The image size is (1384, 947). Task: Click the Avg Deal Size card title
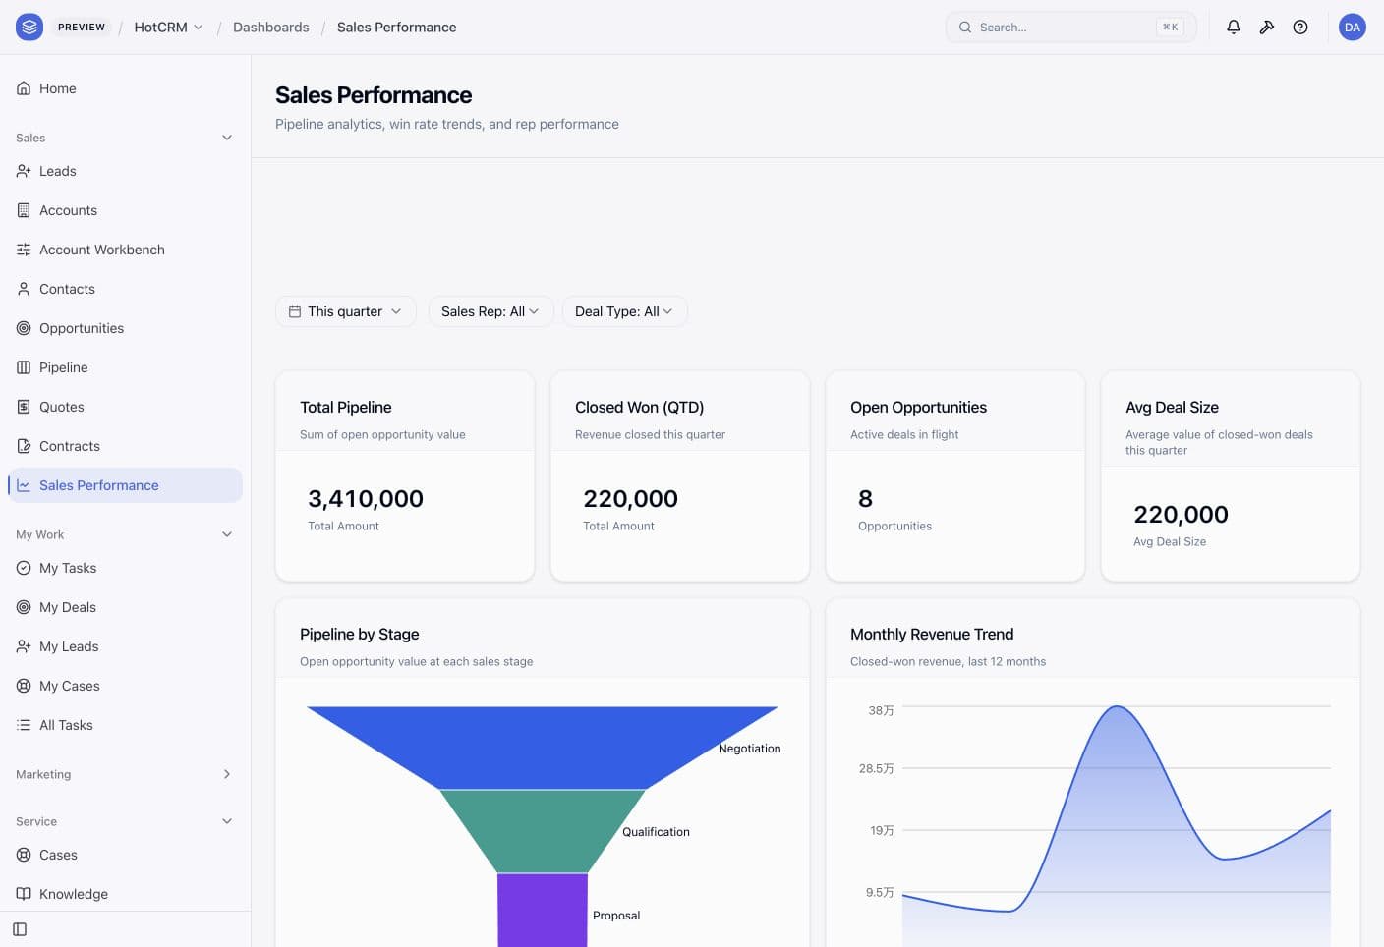1172,407
